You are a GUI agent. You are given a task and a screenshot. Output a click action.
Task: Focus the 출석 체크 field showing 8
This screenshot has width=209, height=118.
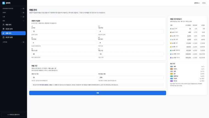point(131,43)
